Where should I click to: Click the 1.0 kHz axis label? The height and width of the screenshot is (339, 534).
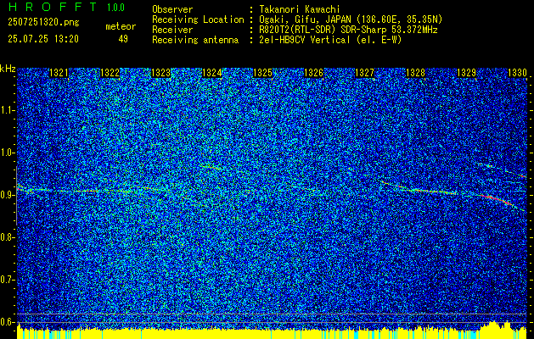pyautogui.click(x=7, y=153)
